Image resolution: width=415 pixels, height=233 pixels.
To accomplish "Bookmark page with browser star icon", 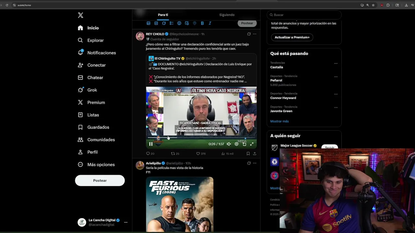I will (x=373, y=5).
